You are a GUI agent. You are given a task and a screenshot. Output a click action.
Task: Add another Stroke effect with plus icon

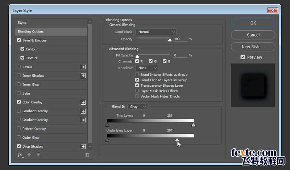[83, 67]
